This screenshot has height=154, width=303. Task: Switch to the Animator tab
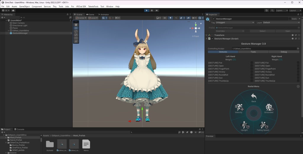tap(103, 14)
